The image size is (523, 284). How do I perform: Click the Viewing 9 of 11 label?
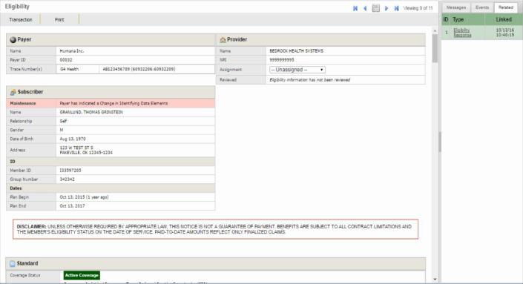point(418,8)
